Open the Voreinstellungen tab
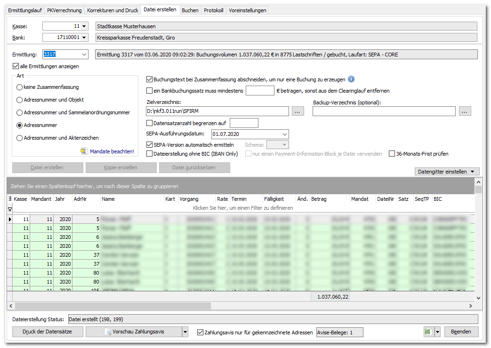This screenshot has height=348, width=491. point(247,10)
